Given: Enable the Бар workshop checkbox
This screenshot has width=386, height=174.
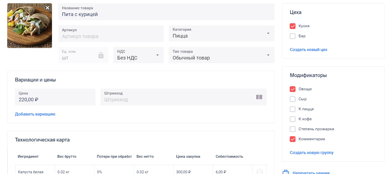Looking at the screenshot, I should 292,36.
